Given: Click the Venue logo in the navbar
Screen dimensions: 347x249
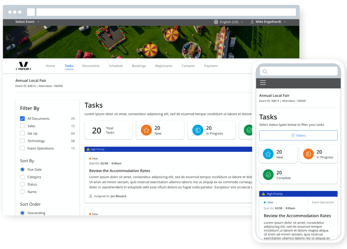Looking at the screenshot, I should [23, 66].
